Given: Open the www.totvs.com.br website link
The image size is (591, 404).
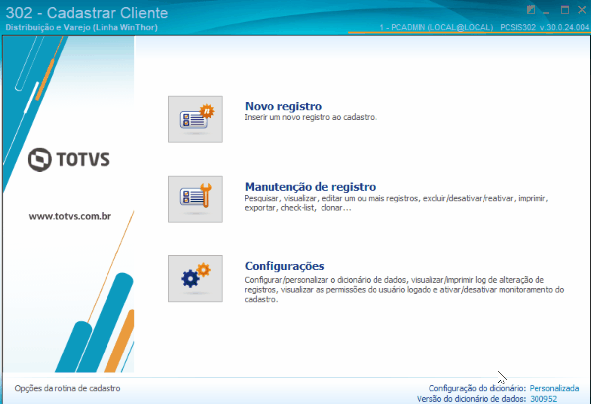Looking at the screenshot, I should [x=70, y=216].
